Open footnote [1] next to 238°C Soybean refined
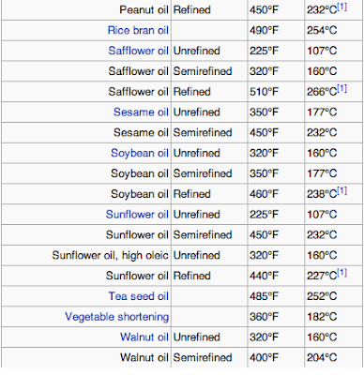364x375 pixels. point(342,191)
